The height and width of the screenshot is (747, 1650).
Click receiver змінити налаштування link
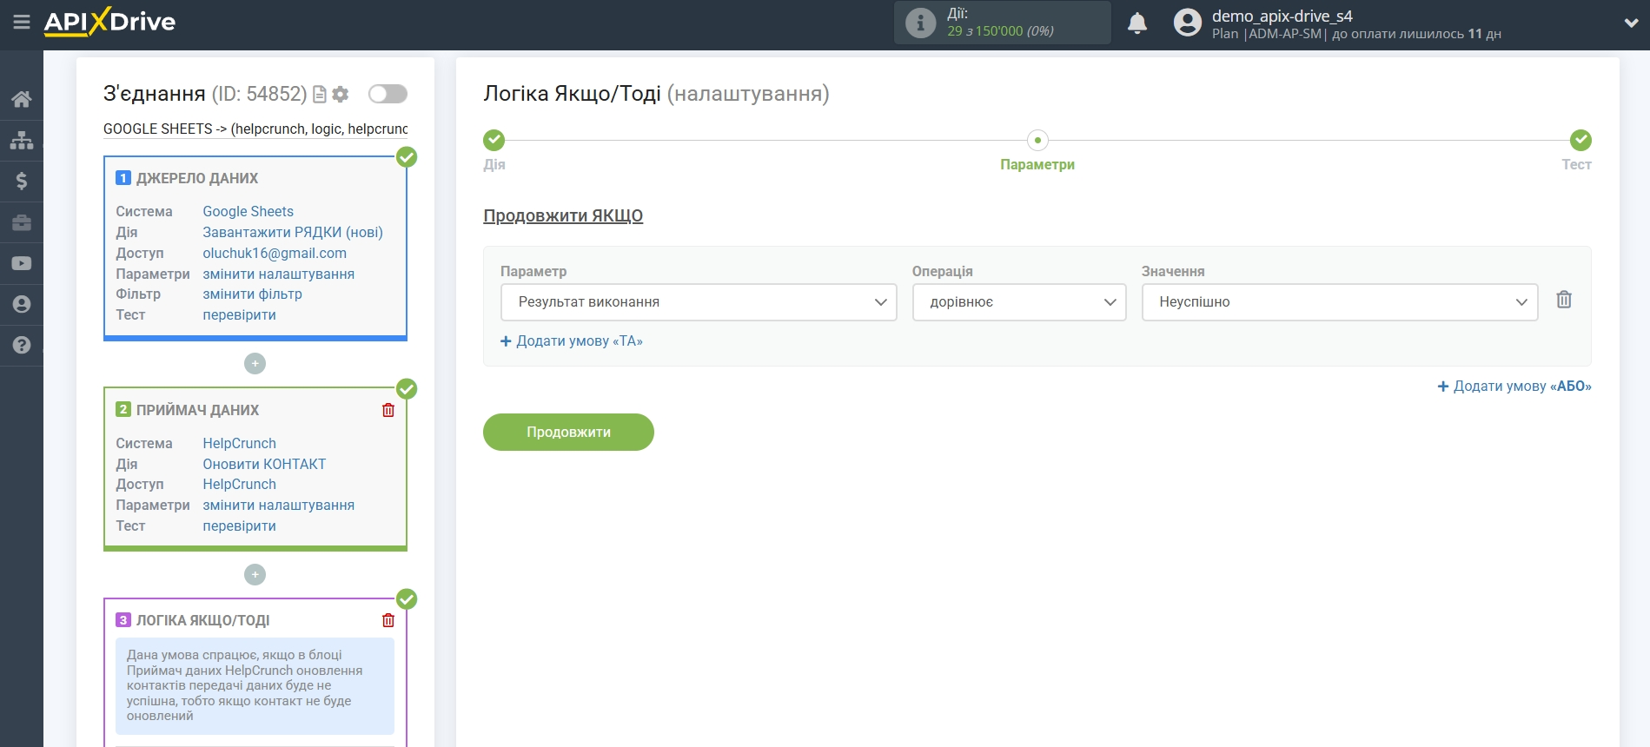pyautogui.click(x=278, y=505)
